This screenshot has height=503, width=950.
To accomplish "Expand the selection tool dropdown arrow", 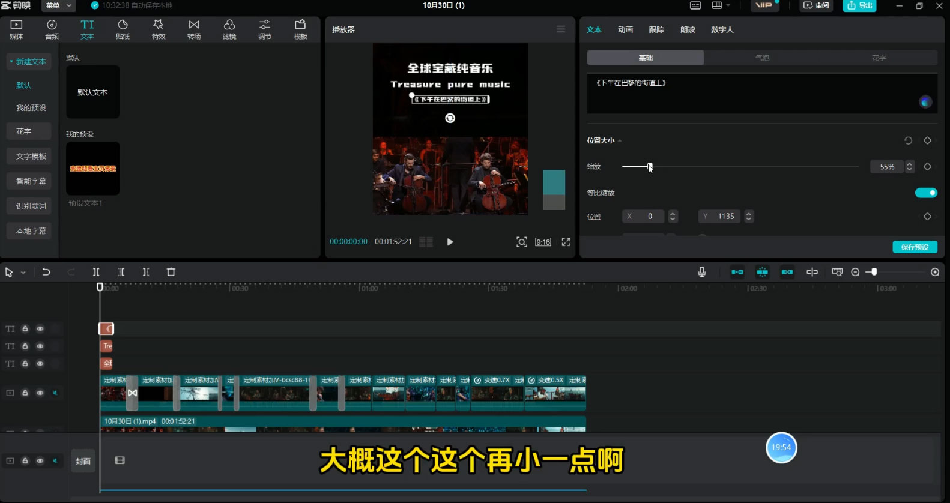I will (x=23, y=273).
